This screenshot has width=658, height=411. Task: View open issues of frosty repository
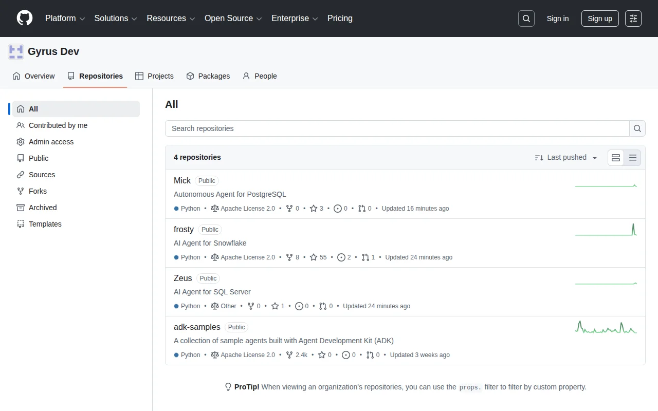click(344, 257)
